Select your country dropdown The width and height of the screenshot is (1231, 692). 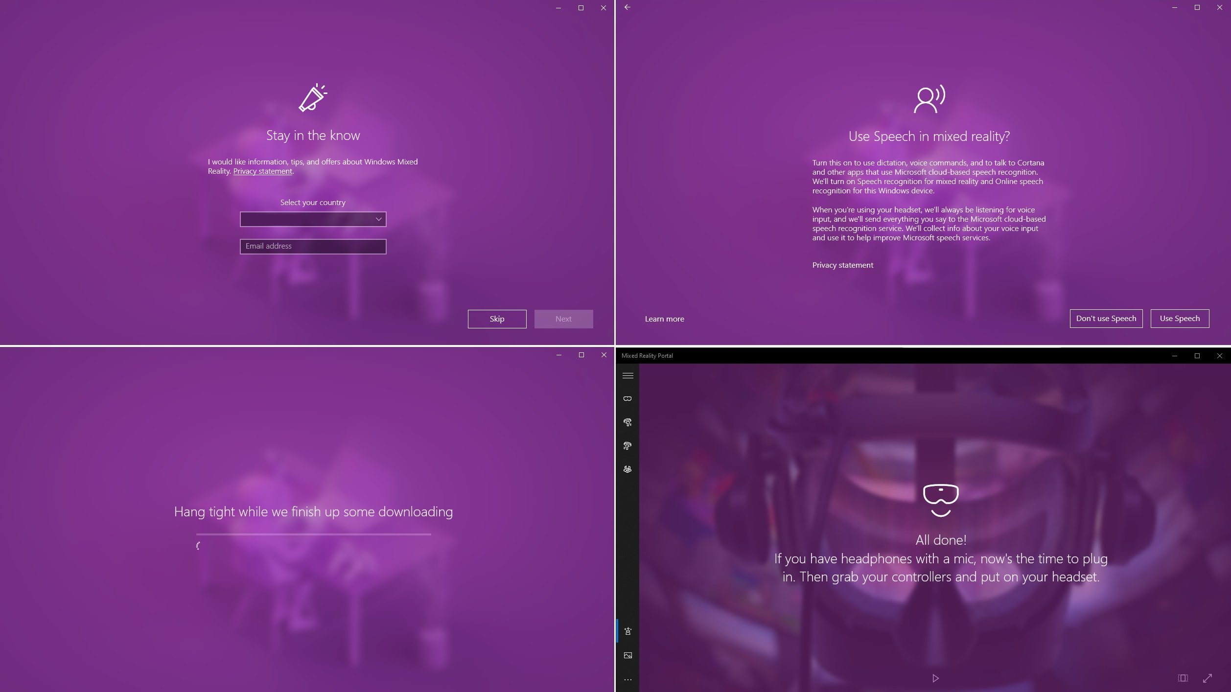coord(313,220)
